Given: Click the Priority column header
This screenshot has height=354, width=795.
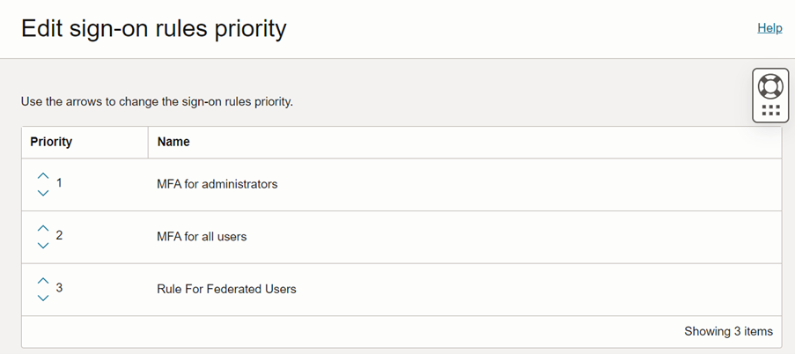Looking at the screenshot, I should pos(51,142).
